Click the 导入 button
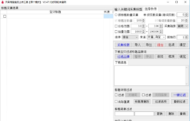190x121 pixels. pyautogui.click(x=138, y=45)
